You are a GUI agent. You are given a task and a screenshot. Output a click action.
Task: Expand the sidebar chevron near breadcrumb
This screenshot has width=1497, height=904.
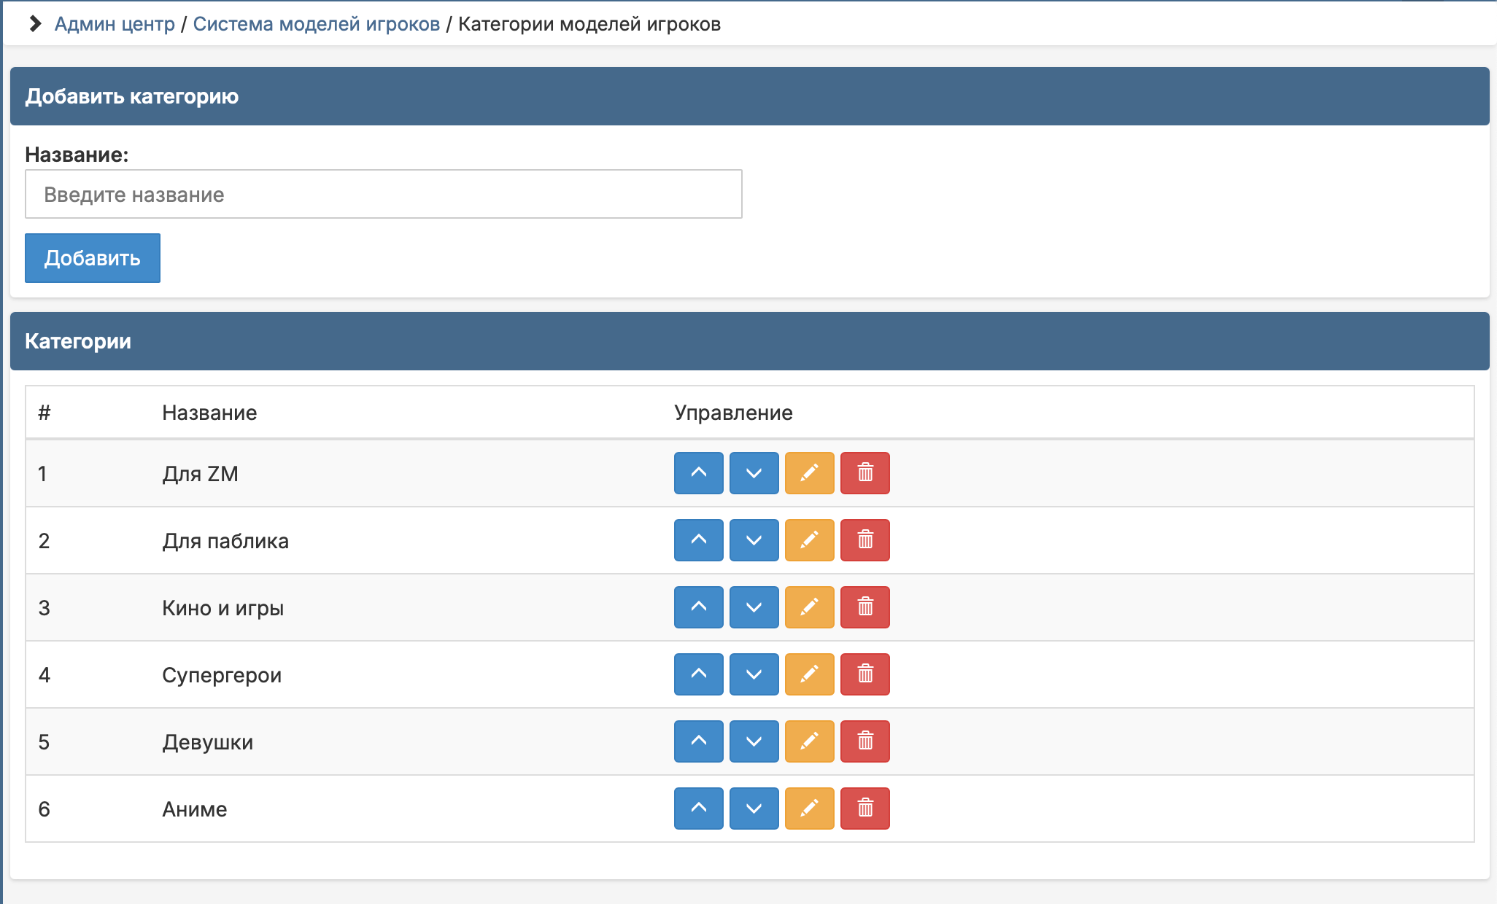point(34,24)
